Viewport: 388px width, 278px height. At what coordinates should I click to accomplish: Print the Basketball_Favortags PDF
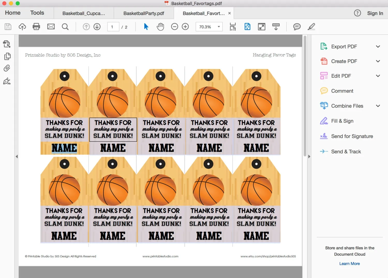pyautogui.click(x=36, y=27)
